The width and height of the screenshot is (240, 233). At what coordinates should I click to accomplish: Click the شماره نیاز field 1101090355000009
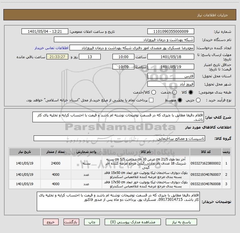click(x=171, y=32)
